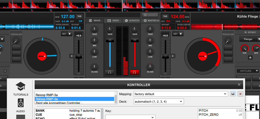Image resolution: width=260 pixels, height=119 pixels.
Task: Click the right deck pitch slider handle
Action: pos(165,56)
